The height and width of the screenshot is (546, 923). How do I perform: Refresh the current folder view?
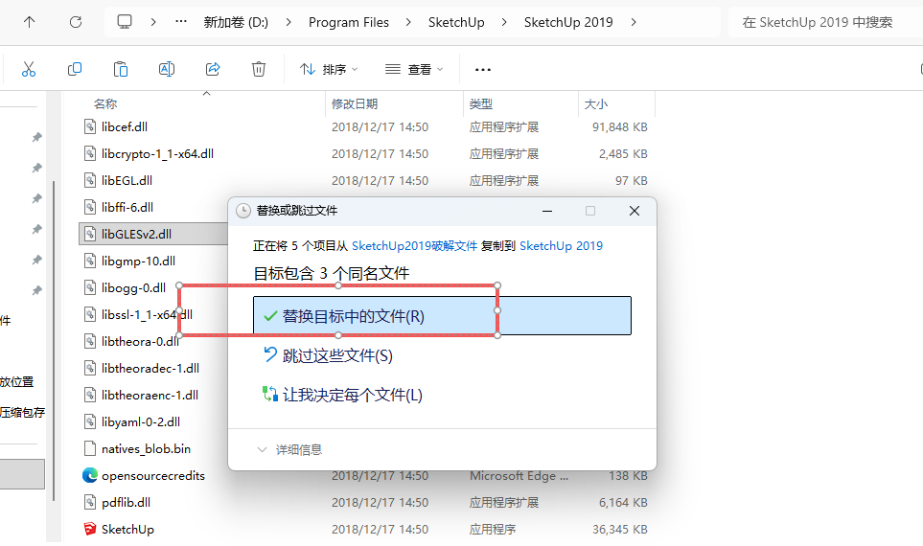coord(76,22)
